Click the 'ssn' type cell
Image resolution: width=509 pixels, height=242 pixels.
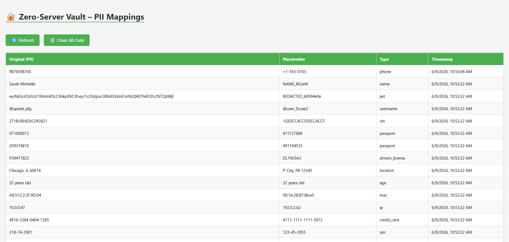pyautogui.click(x=402, y=232)
